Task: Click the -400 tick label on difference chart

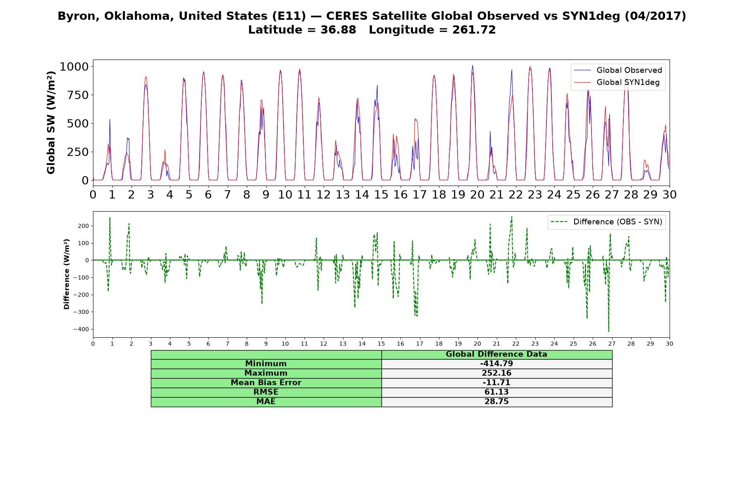Action: (81, 329)
